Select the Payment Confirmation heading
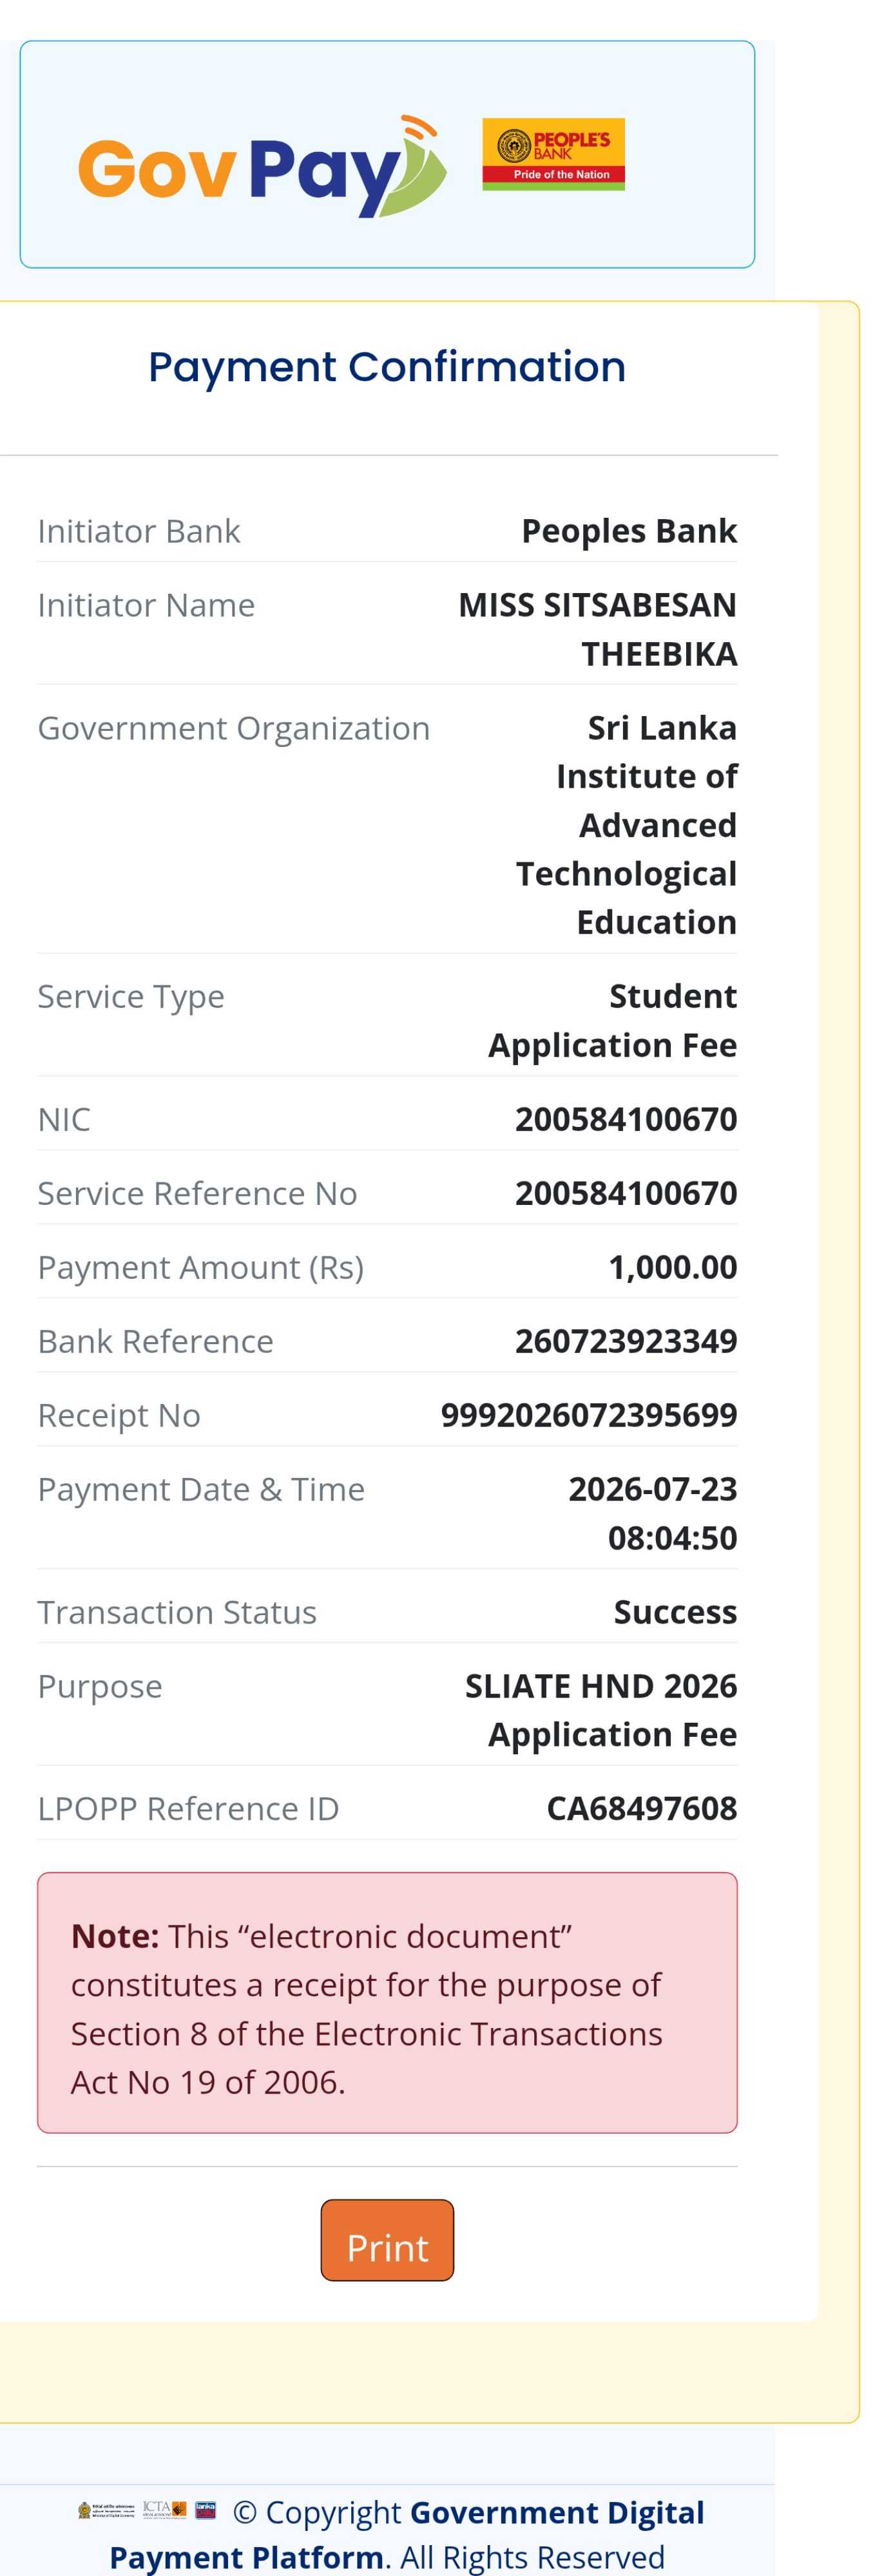This screenshot has height=2576, width=884. point(387,367)
